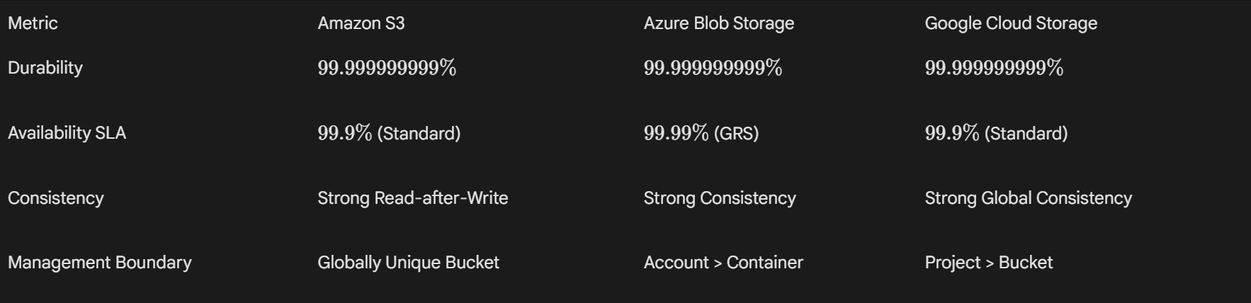Image resolution: width=1251 pixels, height=303 pixels.
Task: Click the Strong Global Consistency cell
Action: pyautogui.click(x=1028, y=198)
